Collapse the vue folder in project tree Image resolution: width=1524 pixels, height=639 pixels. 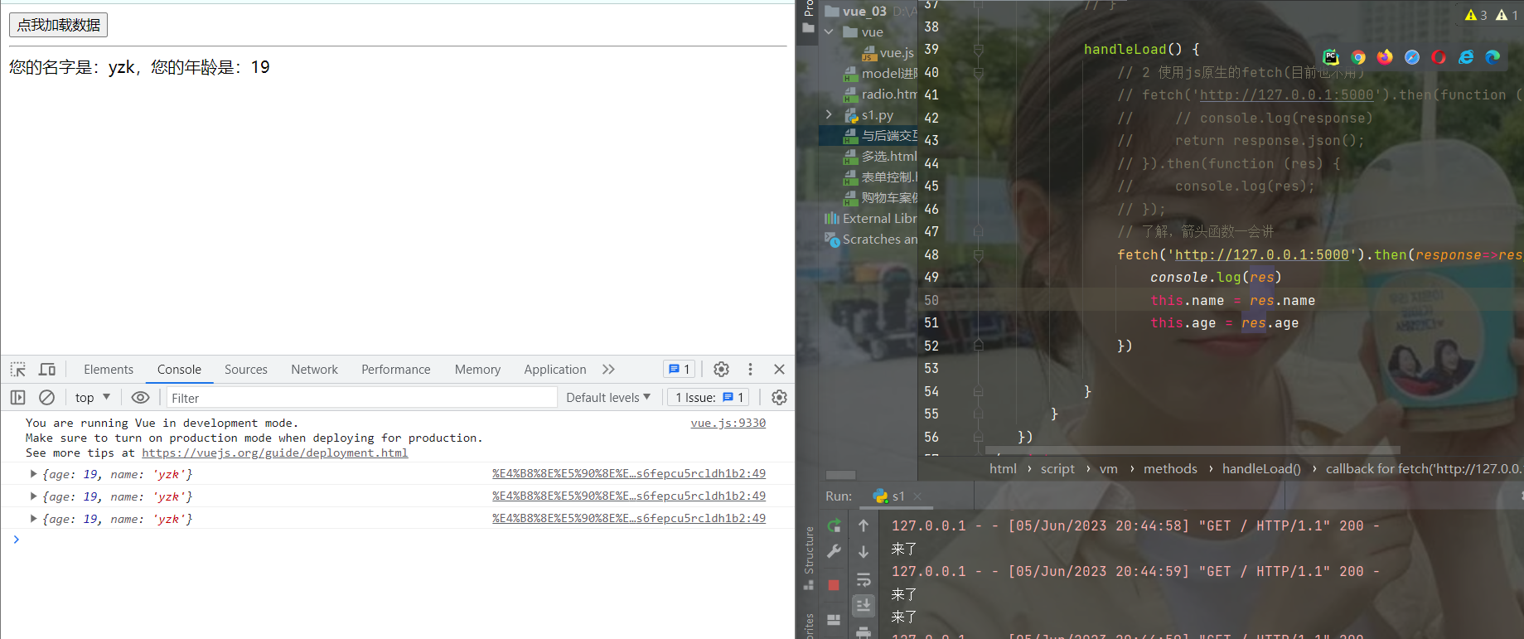(829, 31)
